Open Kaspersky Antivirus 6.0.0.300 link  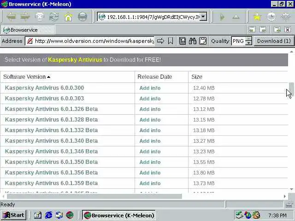click(44, 88)
